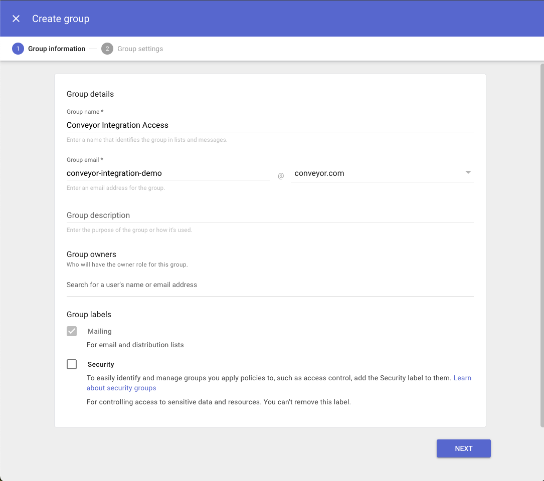Click the Security label text
This screenshot has height=481, width=544.
101,364
